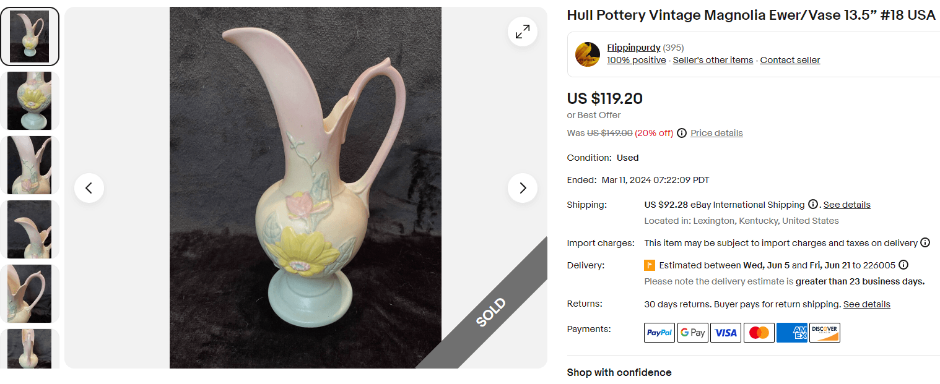The width and height of the screenshot is (940, 384).
Task: Click the seller's avatar image
Action: coord(587,54)
